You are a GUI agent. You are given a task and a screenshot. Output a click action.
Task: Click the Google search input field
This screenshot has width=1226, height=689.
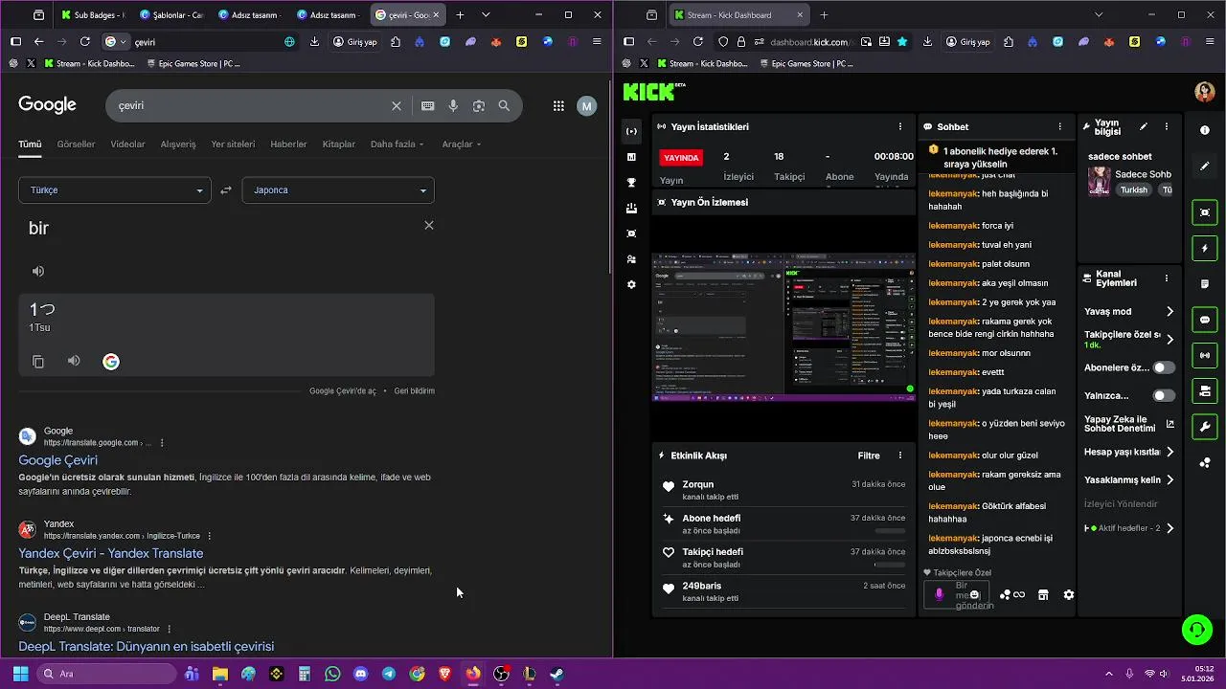[x=249, y=106]
